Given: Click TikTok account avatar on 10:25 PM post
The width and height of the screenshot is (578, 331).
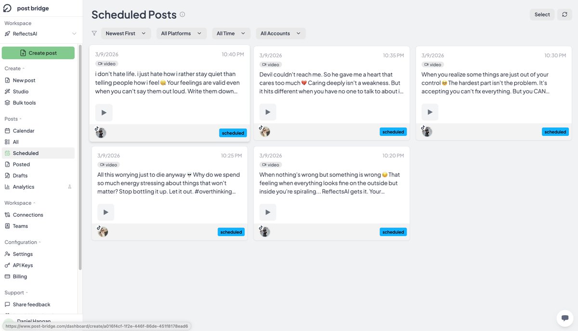Looking at the screenshot, I should point(103,232).
